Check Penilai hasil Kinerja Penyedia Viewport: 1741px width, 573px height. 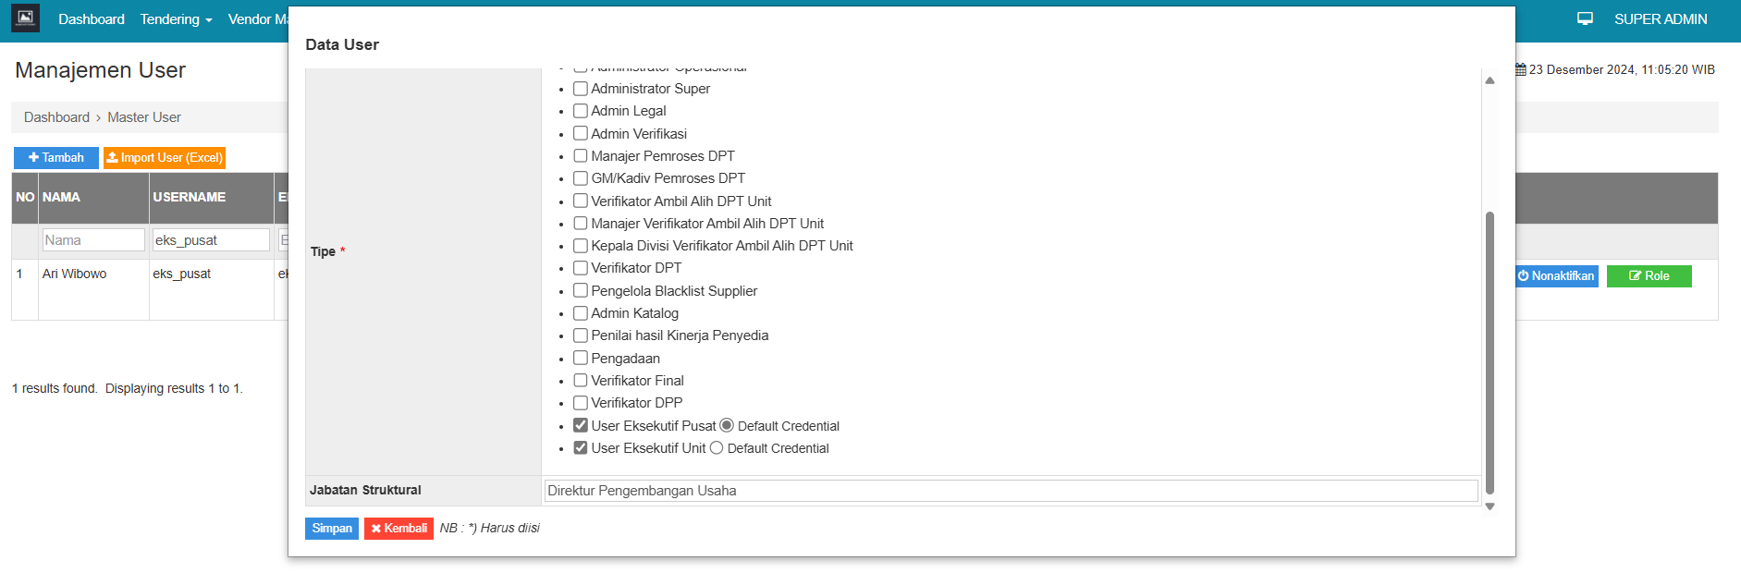(581, 335)
